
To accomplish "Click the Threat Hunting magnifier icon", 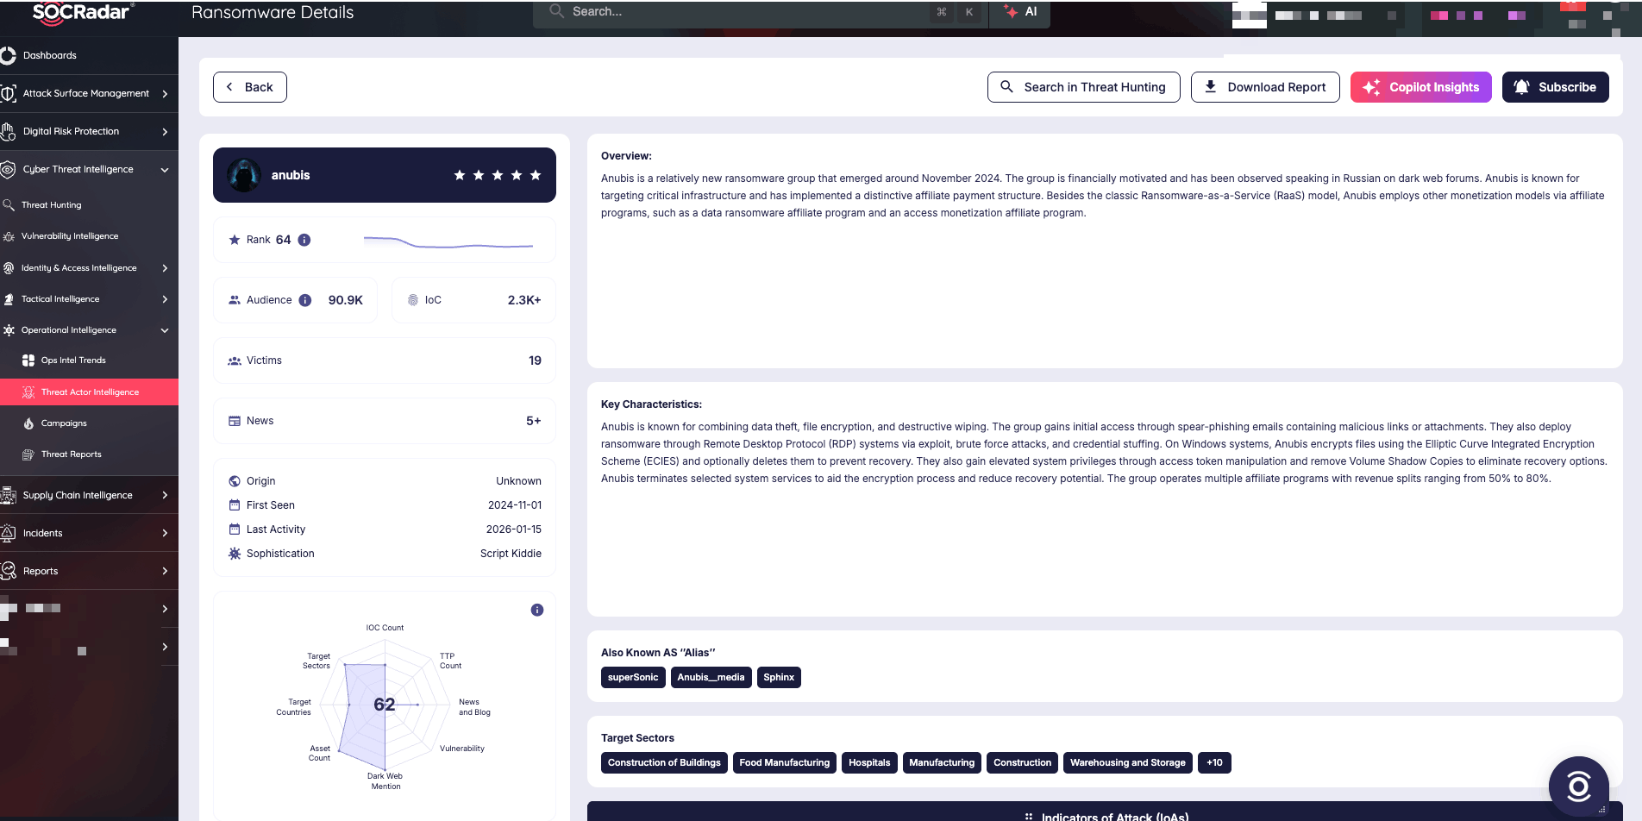I will click(9, 205).
